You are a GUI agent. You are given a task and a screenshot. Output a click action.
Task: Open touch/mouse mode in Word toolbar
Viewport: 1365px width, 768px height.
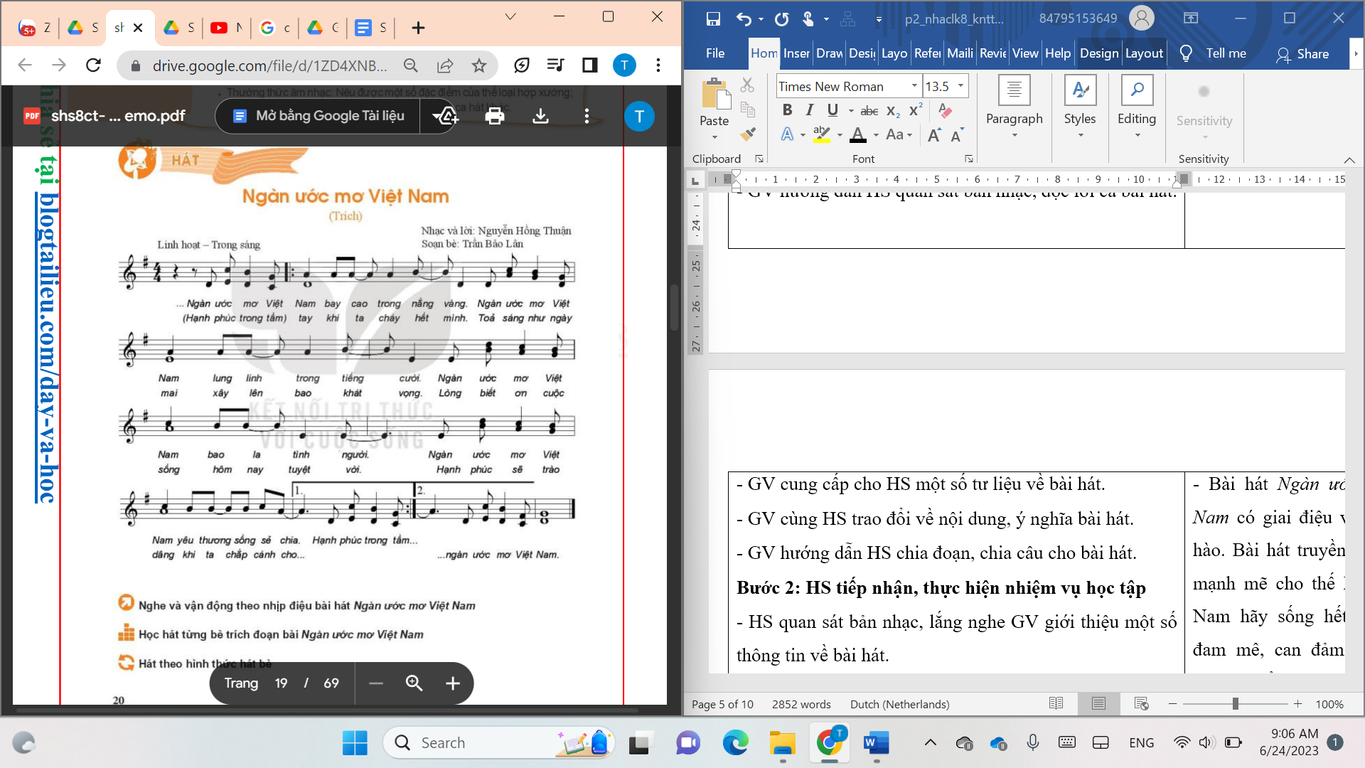(x=808, y=19)
